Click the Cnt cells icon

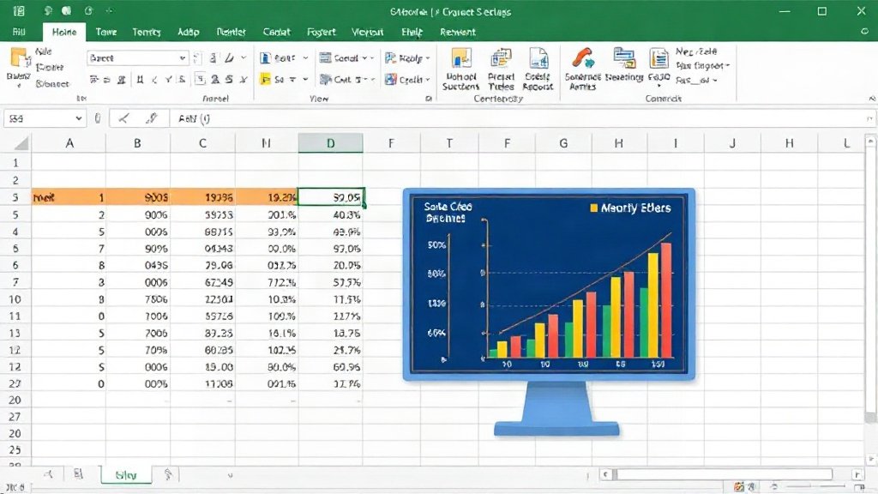325,80
